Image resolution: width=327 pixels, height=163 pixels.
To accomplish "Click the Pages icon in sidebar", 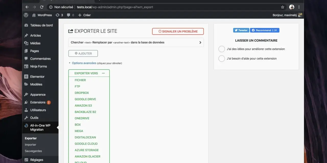I will point(26,51).
